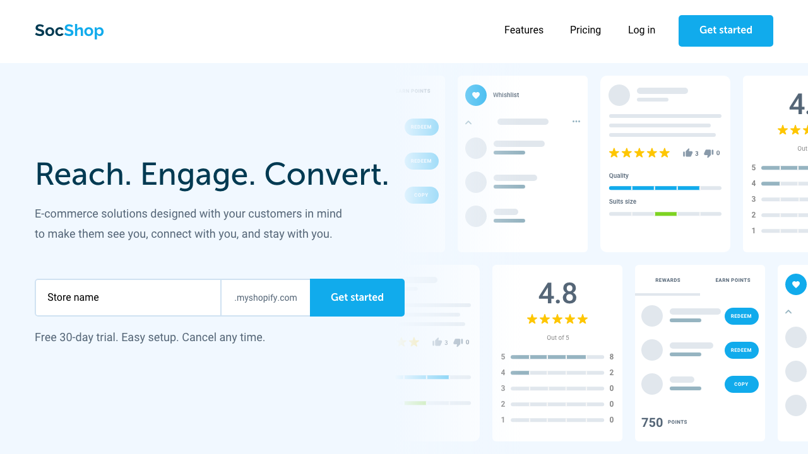Click the five-star rating in the review card
808x454 pixels.
pos(639,153)
